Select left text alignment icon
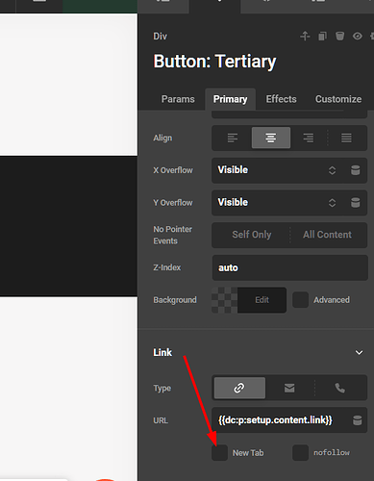The image size is (374, 481). (233, 138)
